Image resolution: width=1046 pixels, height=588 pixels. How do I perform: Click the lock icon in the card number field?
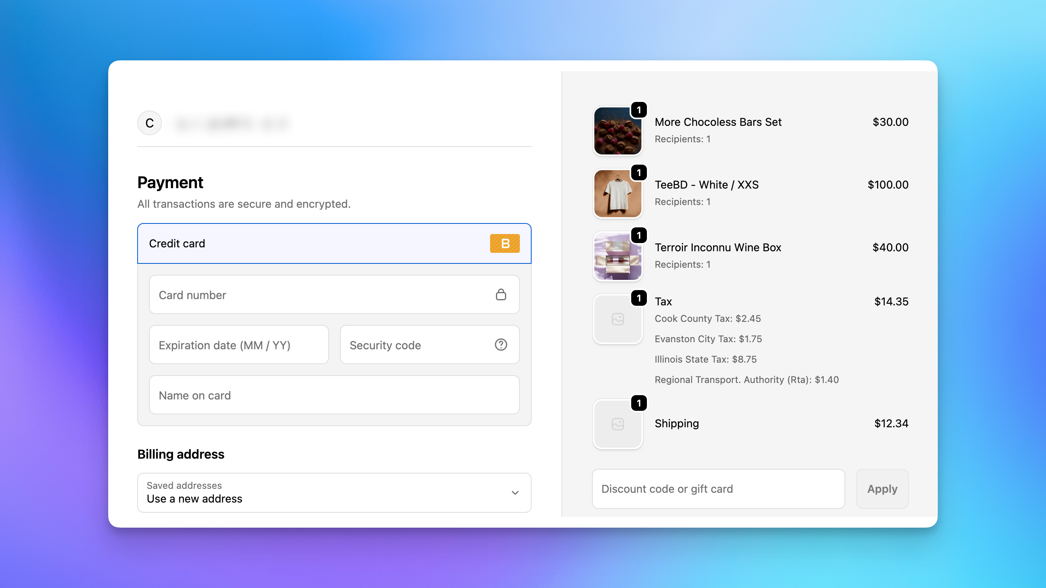pyautogui.click(x=501, y=294)
